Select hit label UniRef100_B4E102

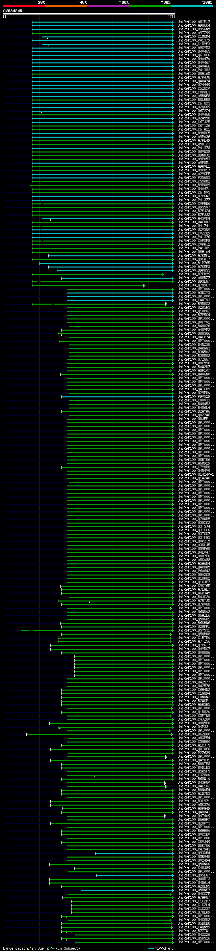tap(194, 786)
